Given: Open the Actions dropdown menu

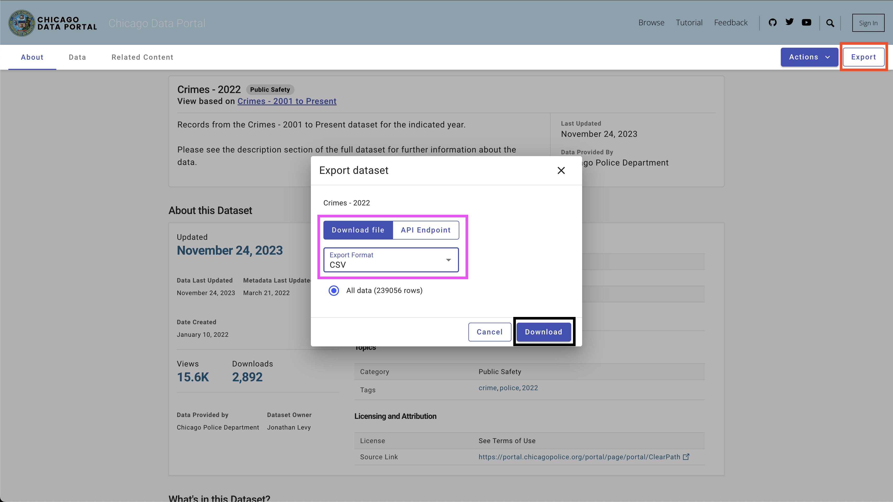Looking at the screenshot, I should click(x=809, y=57).
